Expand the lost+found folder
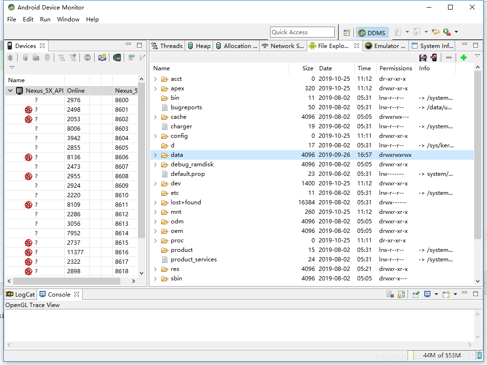 (x=156, y=202)
